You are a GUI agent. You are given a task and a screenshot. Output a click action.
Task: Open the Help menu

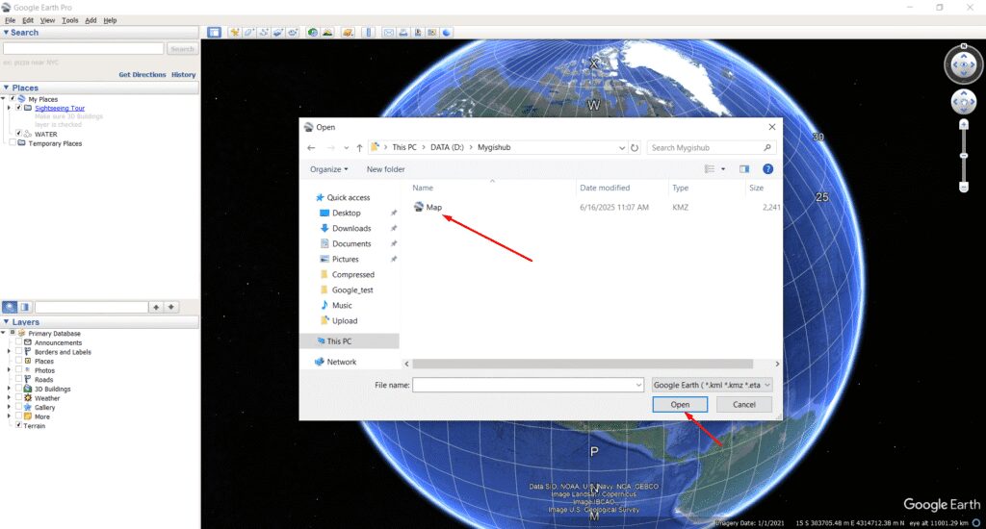click(x=110, y=20)
